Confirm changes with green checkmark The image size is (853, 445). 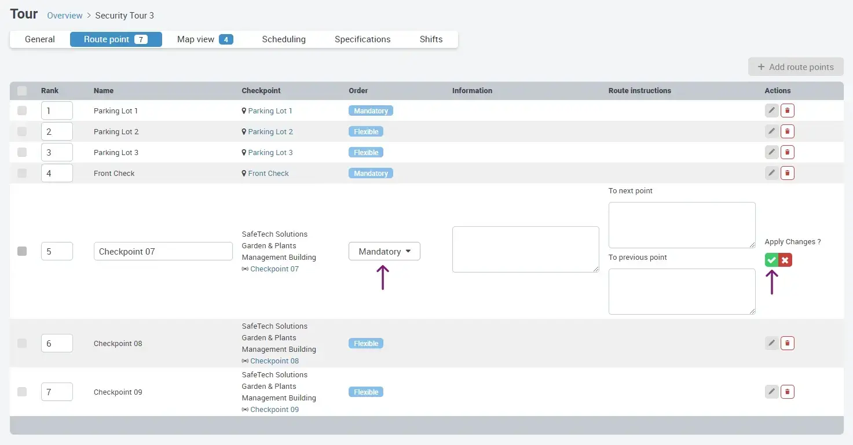click(771, 260)
